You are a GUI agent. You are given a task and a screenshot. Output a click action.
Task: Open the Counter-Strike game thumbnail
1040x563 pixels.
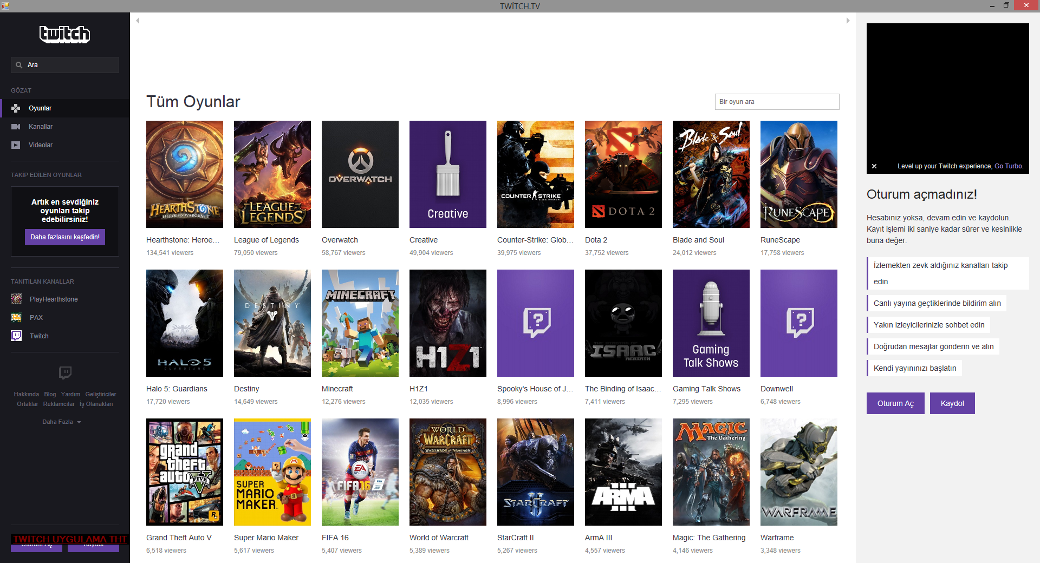point(536,174)
